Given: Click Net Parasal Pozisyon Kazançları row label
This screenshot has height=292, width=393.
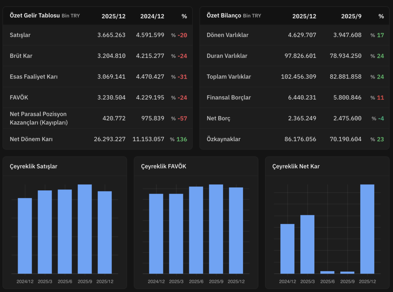Looking at the screenshot, I should tap(38, 119).
